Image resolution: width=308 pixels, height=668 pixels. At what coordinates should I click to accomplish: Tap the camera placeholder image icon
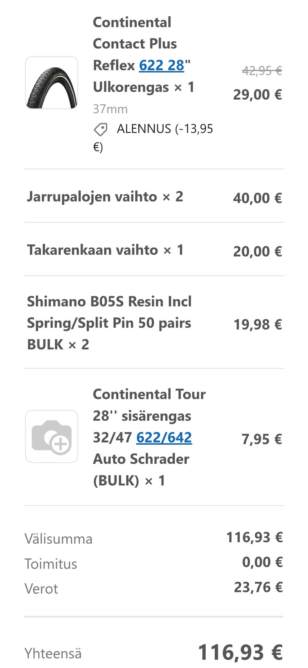(x=52, y=436)
